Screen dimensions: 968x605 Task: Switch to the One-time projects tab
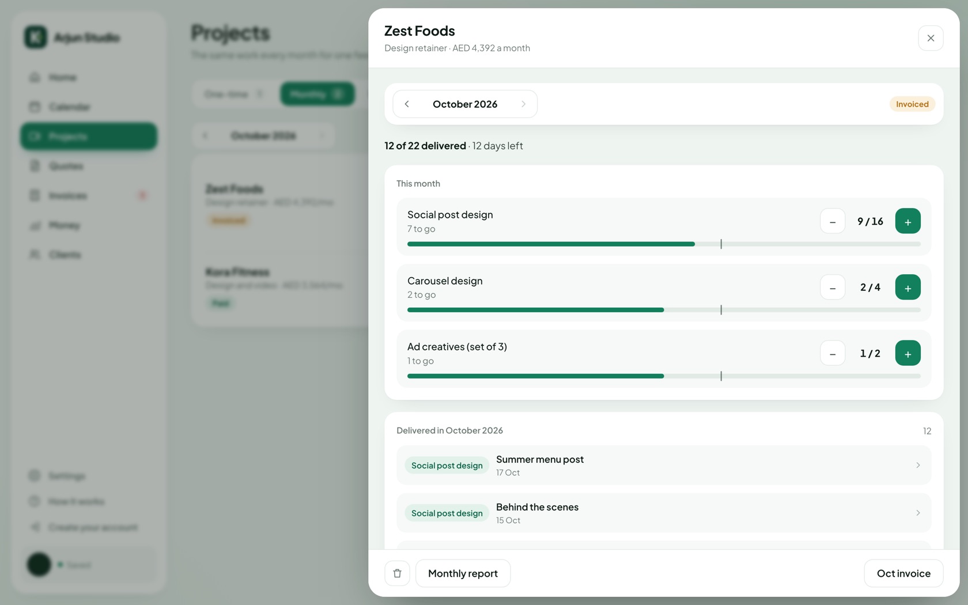point(234,94)
